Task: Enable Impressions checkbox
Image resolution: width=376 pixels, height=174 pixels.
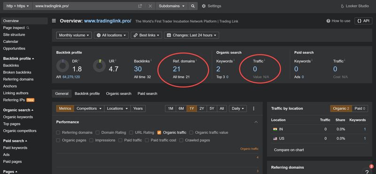Action: (91, 140)
